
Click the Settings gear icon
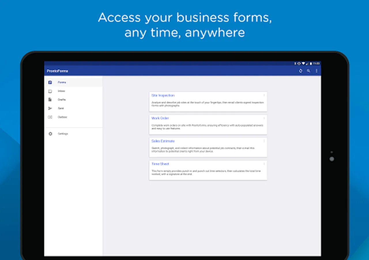(50, 134)
